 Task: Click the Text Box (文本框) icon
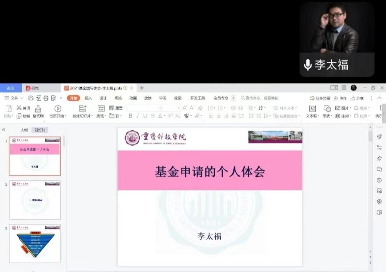click(312, 109)
